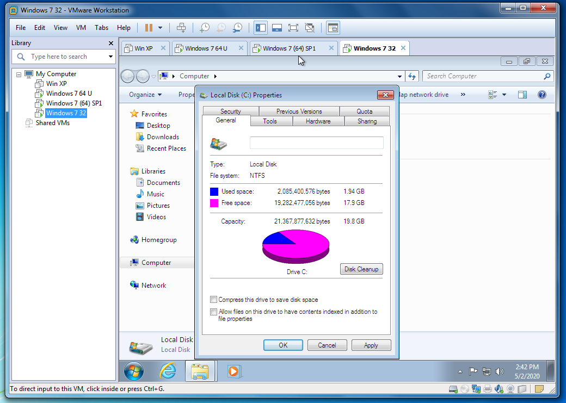566x403 pixels.
Task: Send Ctrl+Alt+Del to the VM
Action: (181, 28)
